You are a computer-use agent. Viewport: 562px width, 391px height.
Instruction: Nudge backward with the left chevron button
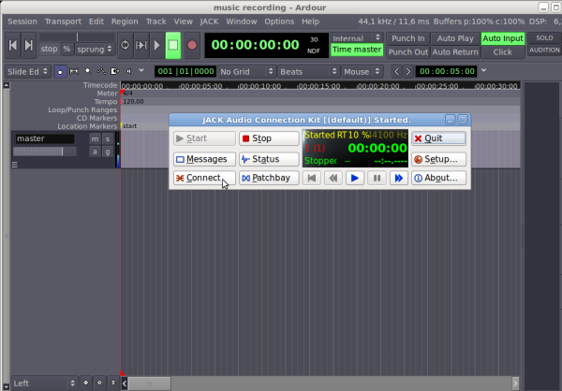pos(396,72)
